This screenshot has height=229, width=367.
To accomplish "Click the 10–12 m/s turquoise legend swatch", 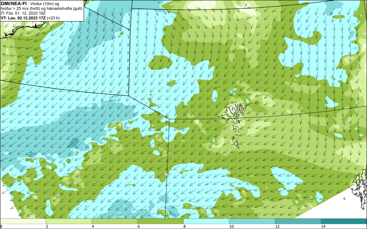I will tap(252, 221).
